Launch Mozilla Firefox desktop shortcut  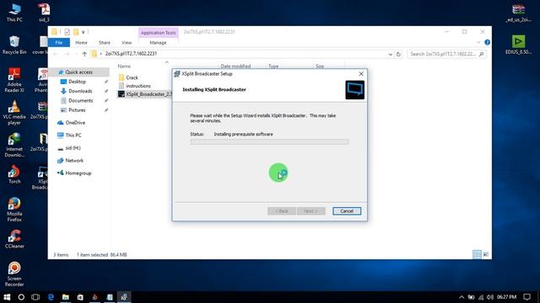(x=14, y=210)
